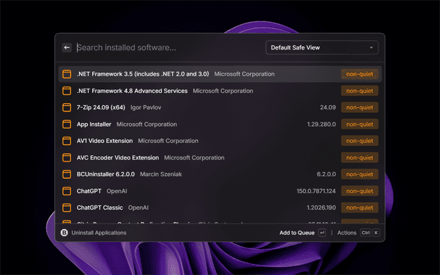This screenshot has height=275, width=440.
Task: Click Microsoft Corporation in AV1 Video Extension row
Action: (168, 141)
